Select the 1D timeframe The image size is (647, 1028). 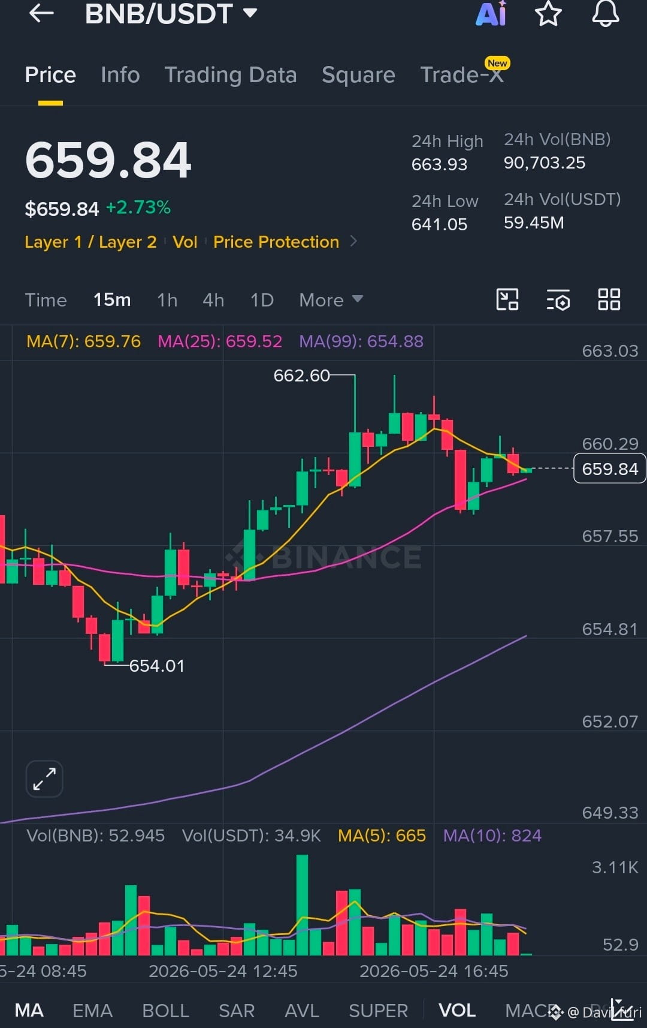[262, 300]
